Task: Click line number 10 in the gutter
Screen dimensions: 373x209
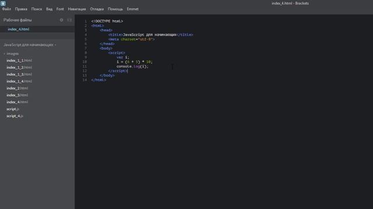Action: (85, 62)
